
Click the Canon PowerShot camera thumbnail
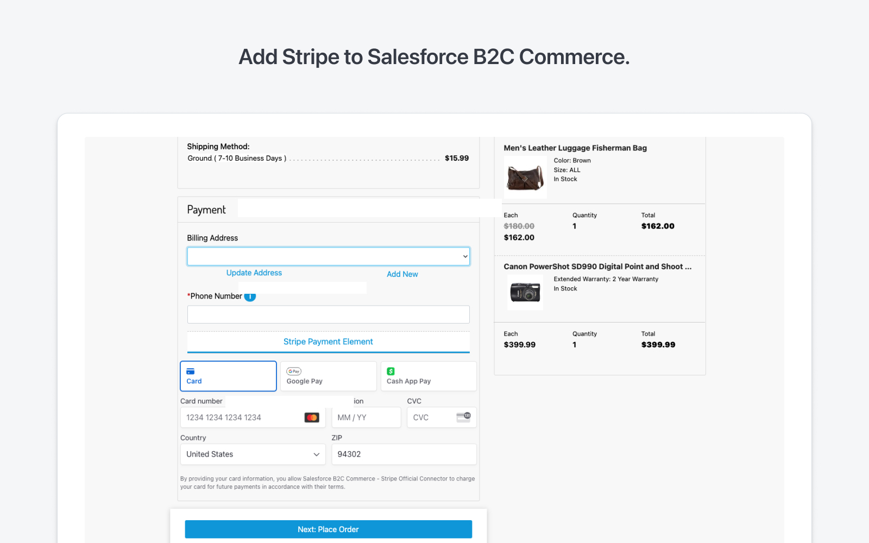pos(525,292)
